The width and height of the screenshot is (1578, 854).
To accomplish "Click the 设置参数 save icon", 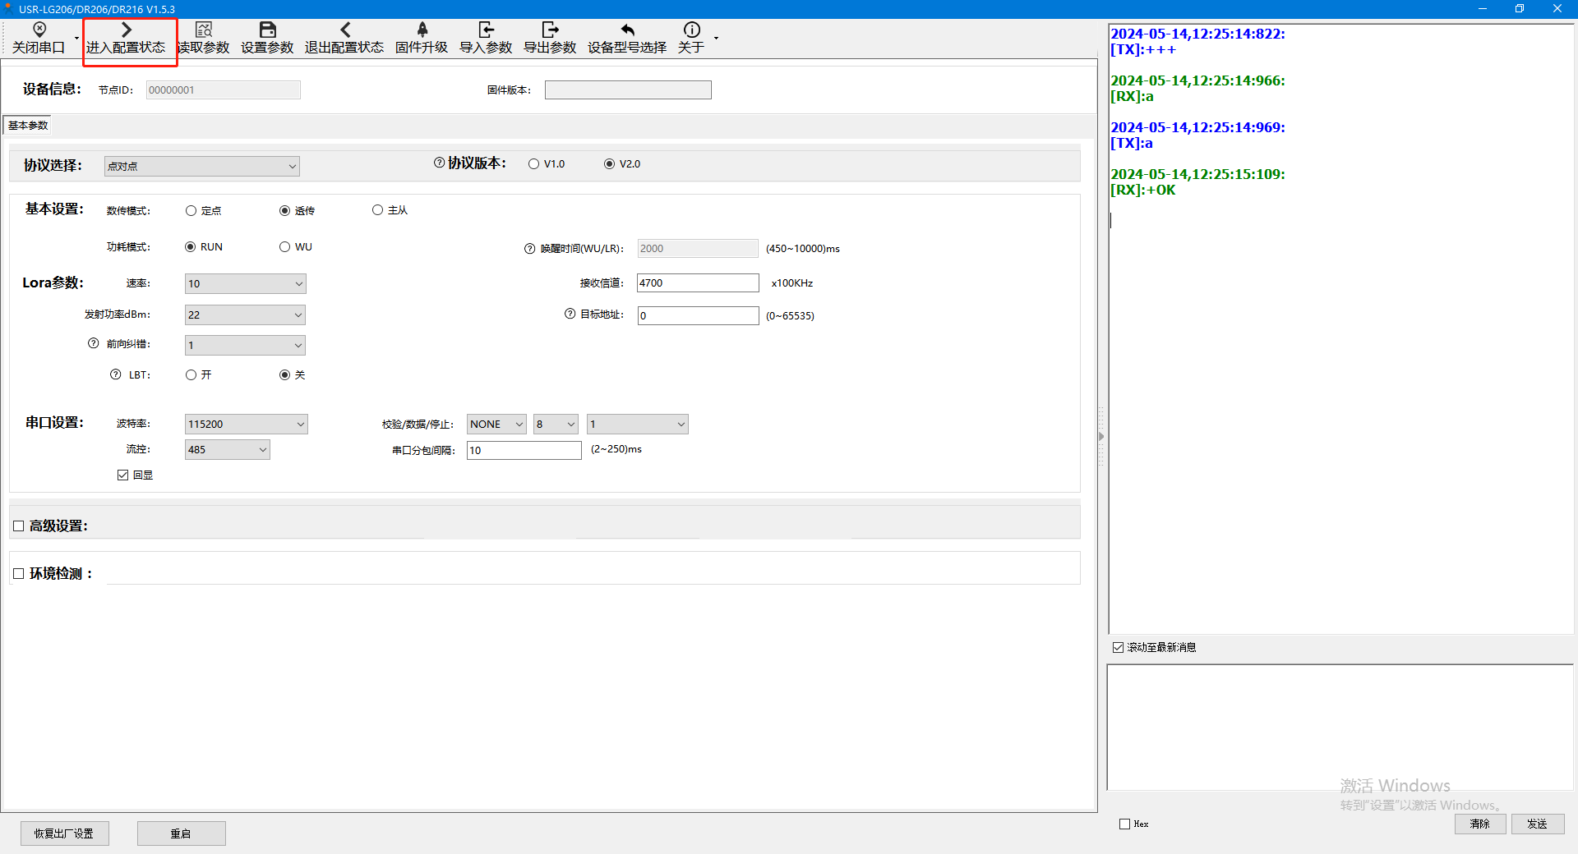I will coord(267,30).
